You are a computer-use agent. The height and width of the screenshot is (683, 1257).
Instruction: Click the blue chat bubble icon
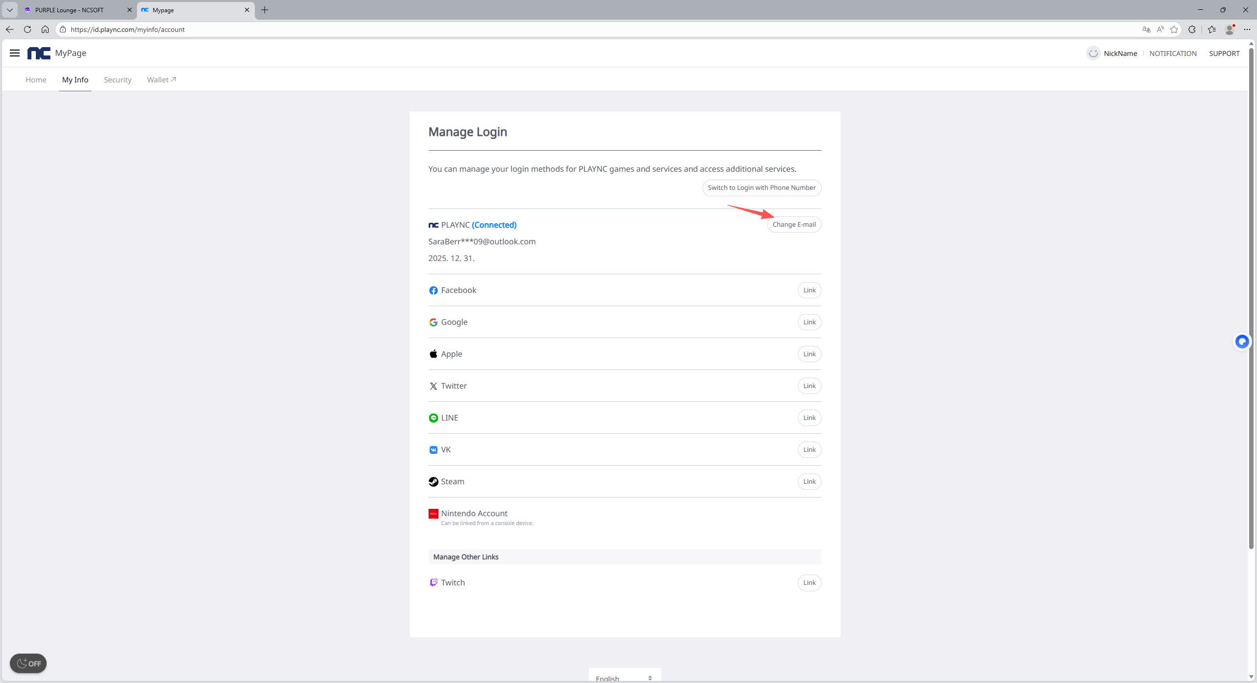1242,341
